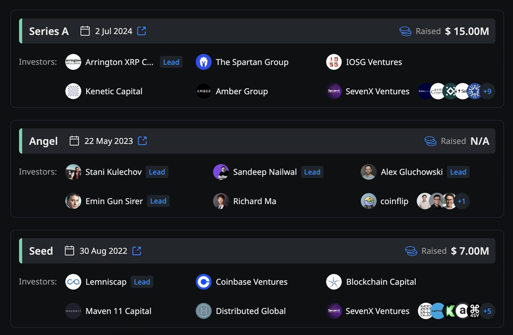The image size is (513, 335).
Task: Open the "Emin Gun Sirer" investor name
Action: 114,201
